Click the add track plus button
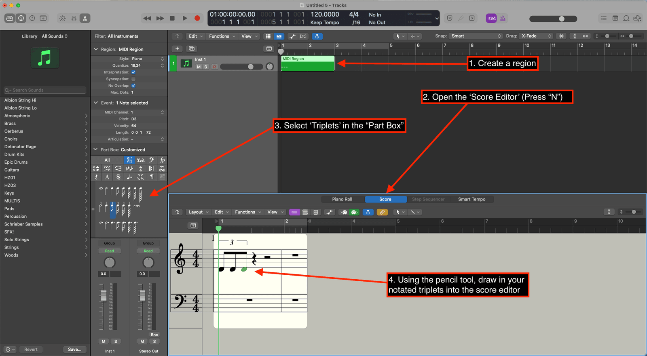The width and height of the screenshot is (647, 356). click(177, 48)
